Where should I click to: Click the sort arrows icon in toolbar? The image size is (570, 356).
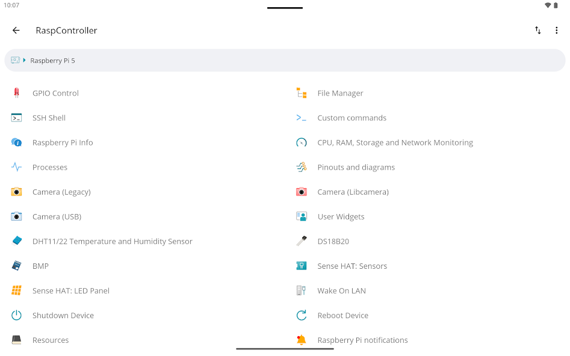pos(537,31)
